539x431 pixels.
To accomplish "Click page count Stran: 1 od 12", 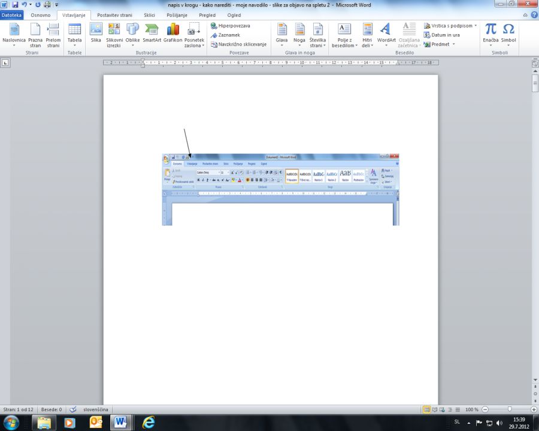I will pos(18,409).
